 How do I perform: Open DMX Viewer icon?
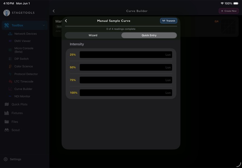(x=10, y=41)
